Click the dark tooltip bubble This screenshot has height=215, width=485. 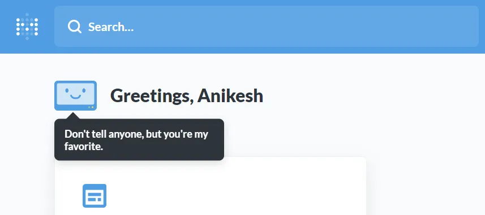click(139, 139)
